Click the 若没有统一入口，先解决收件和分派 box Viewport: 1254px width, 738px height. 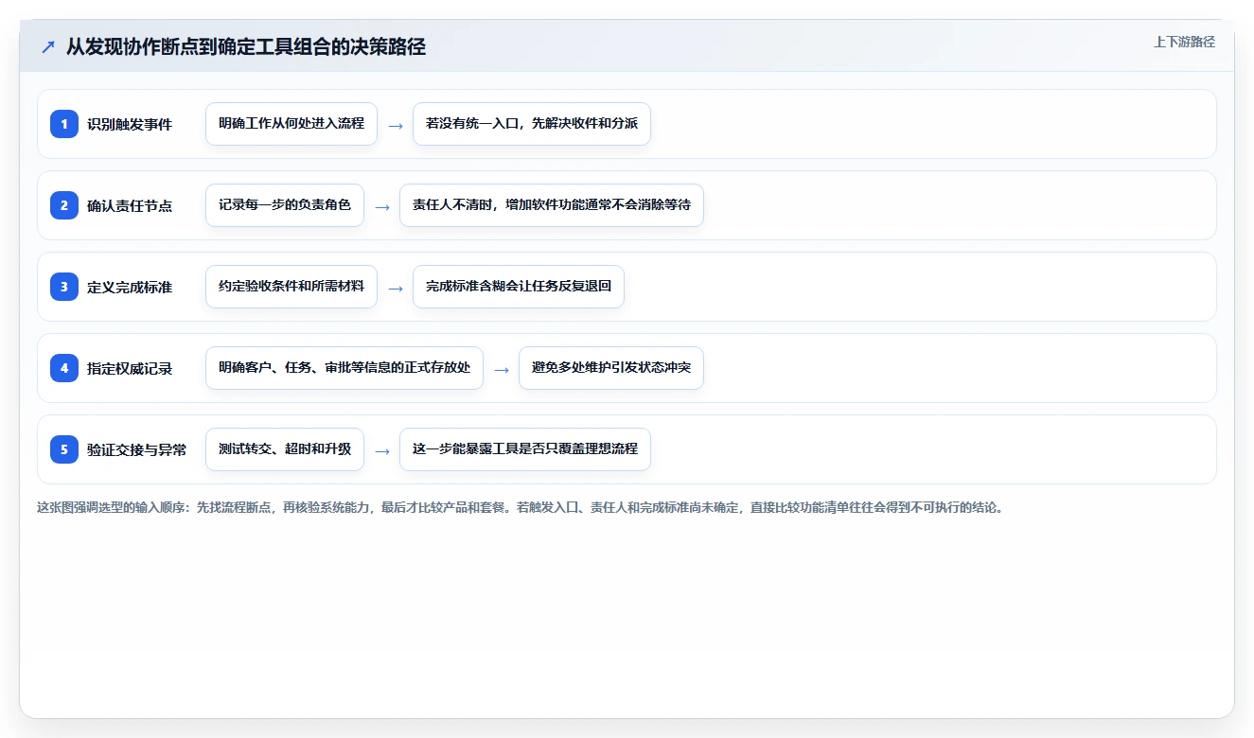[x=532, y=124]
